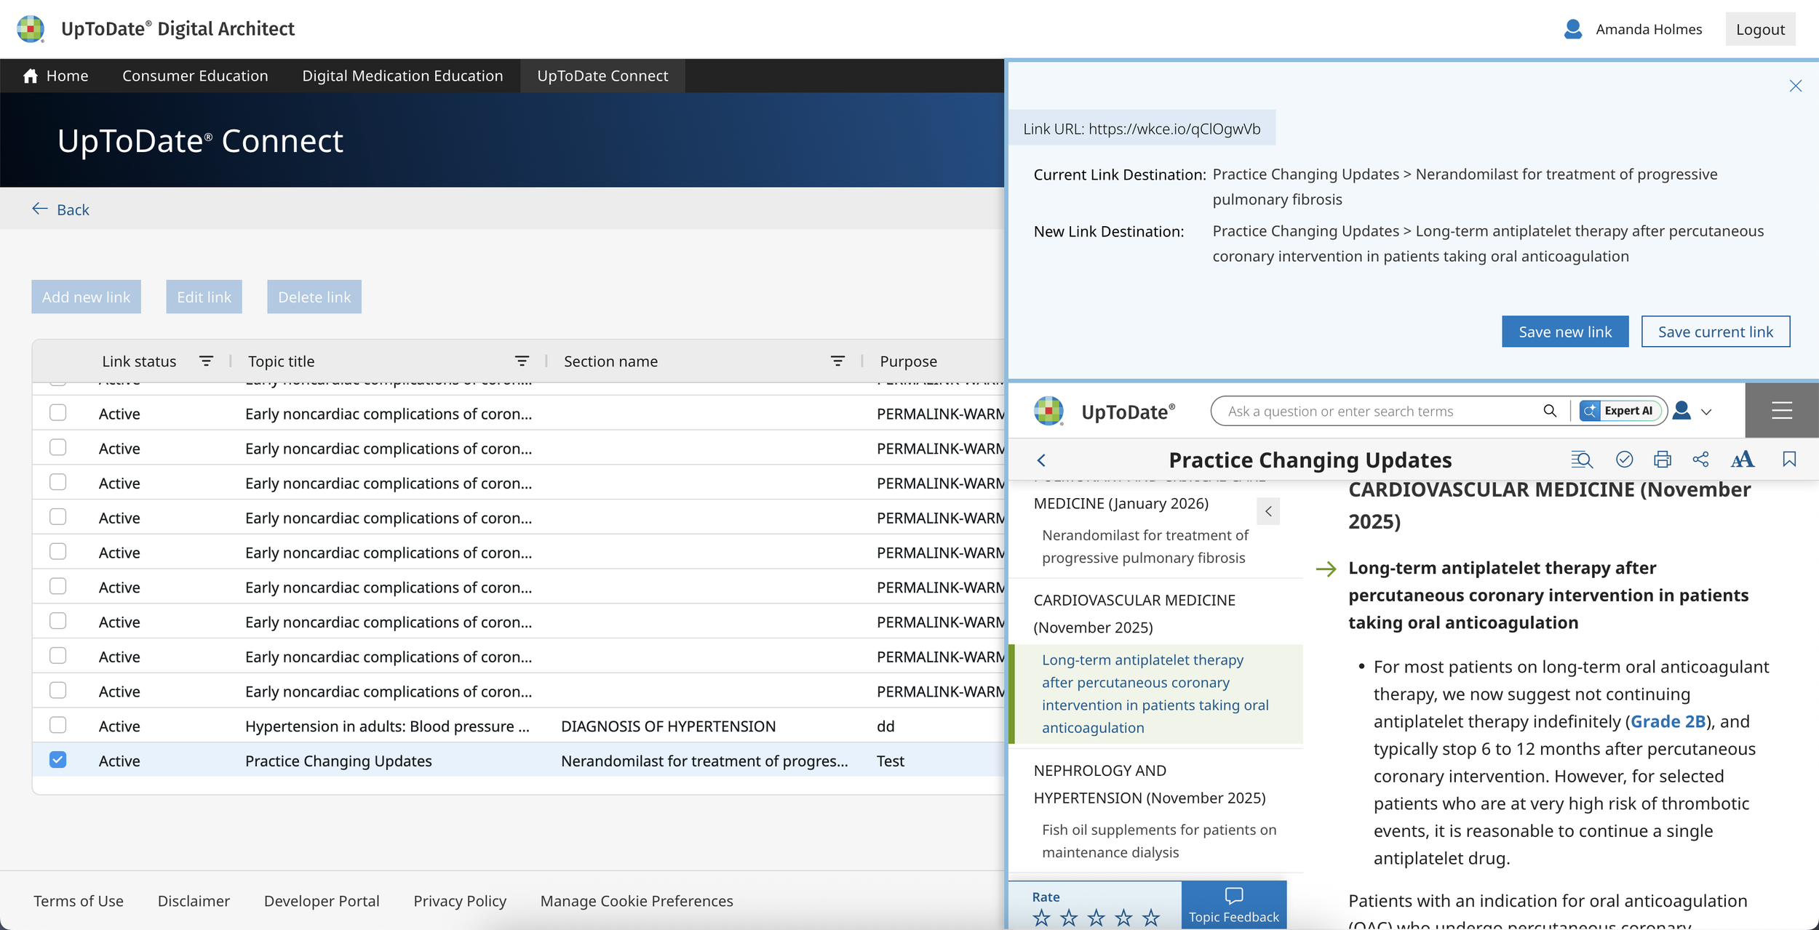Open Expert AI
The width and height of the screenshot is (1819, 930).
pyautogui.click(x=1621, y=411)
